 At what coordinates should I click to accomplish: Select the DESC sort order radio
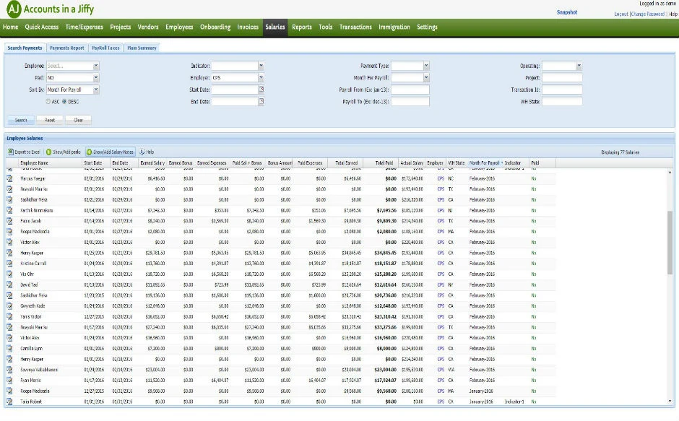tap(64, 101)
